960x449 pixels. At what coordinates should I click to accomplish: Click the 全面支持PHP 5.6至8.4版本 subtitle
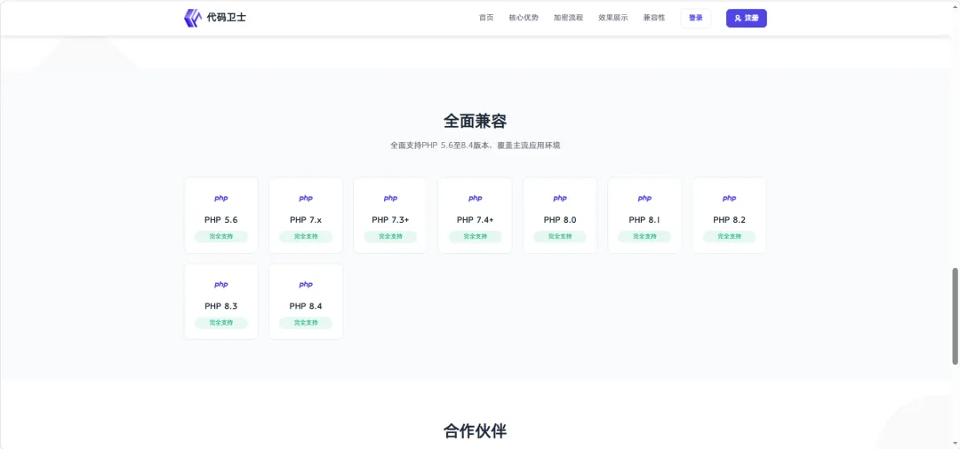coord(475,146)
